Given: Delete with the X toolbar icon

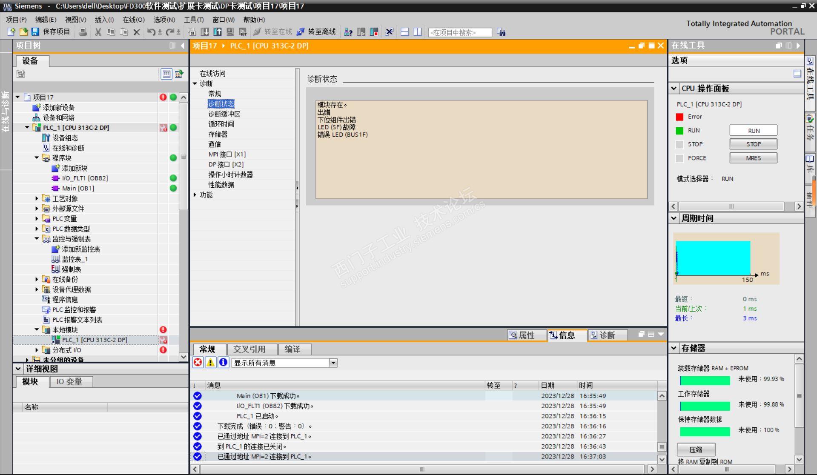Looking at the screenshot, I should 137,32.
